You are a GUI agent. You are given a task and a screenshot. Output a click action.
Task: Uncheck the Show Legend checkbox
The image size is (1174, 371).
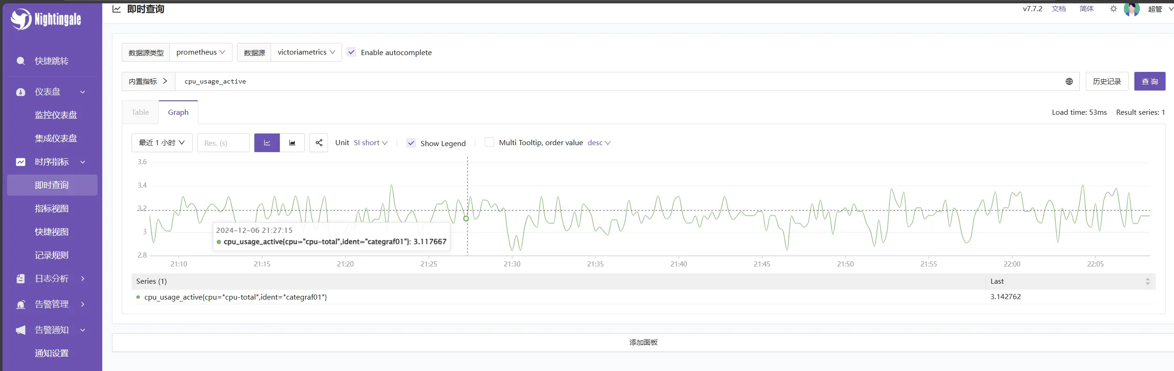pyautogui.click(x=411, y=143)
